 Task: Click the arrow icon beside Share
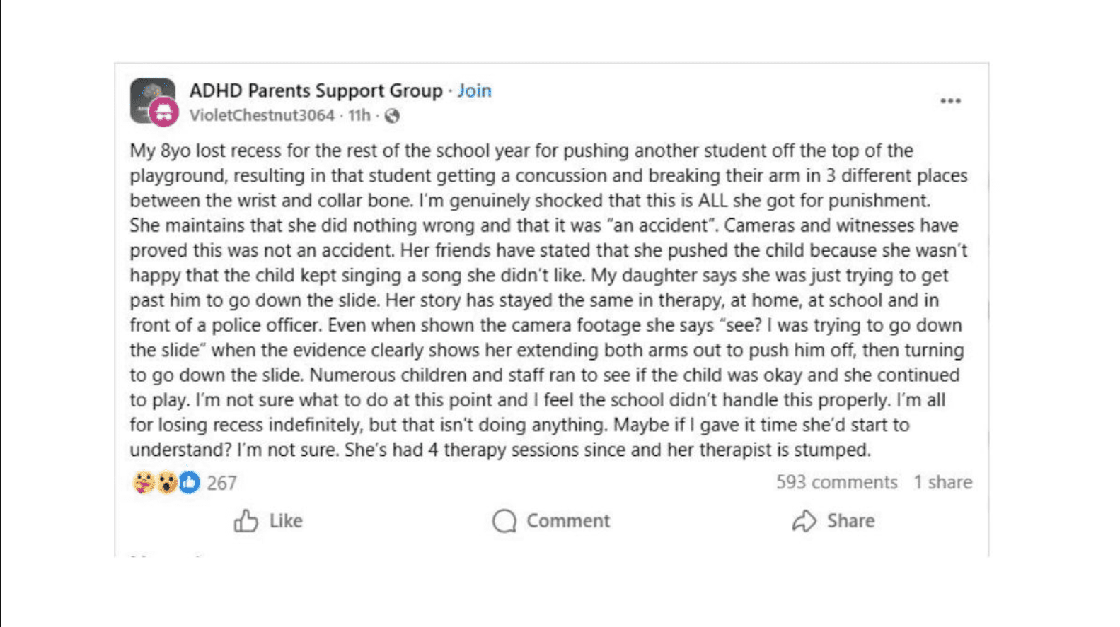[x=803, y=521]
